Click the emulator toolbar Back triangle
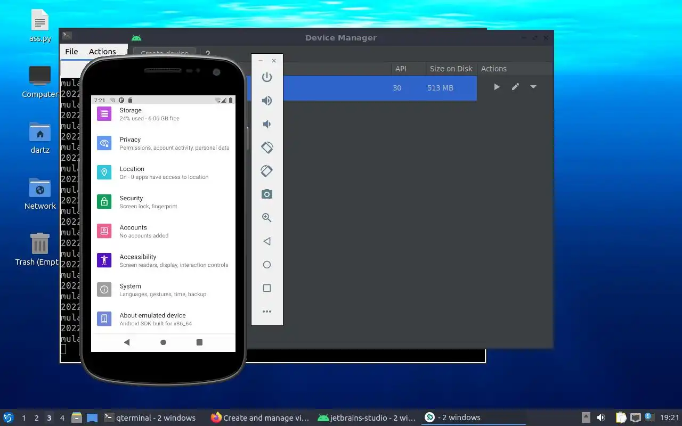The height and width of the screenshot is (426, 682). (267, 241)
